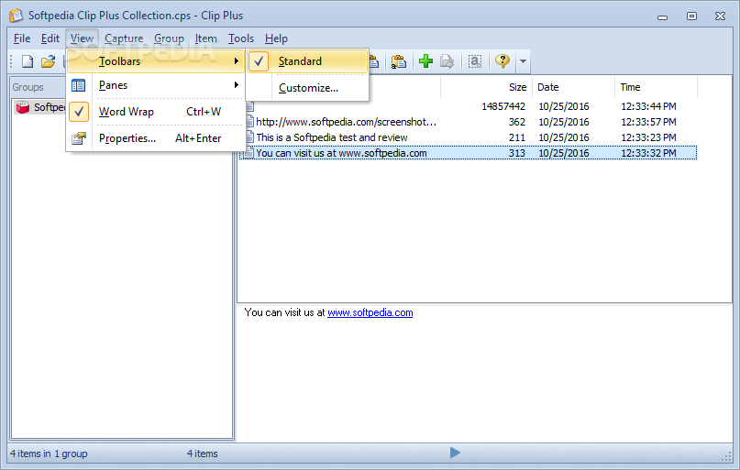Toggle the Standard toolbar checkmark
This screenshot has width=740, height=470.
coord(259,61)
